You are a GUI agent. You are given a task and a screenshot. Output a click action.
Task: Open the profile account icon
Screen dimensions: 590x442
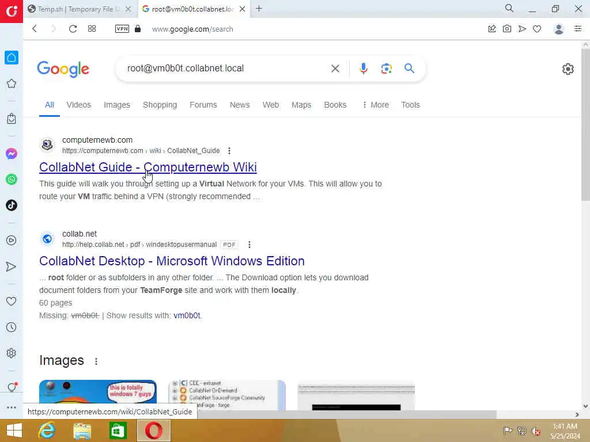click(559, 29)
